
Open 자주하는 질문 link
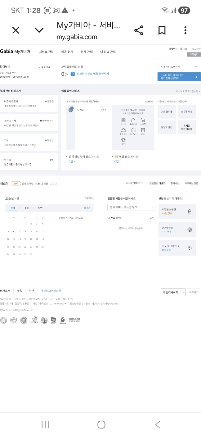[191, 183]
